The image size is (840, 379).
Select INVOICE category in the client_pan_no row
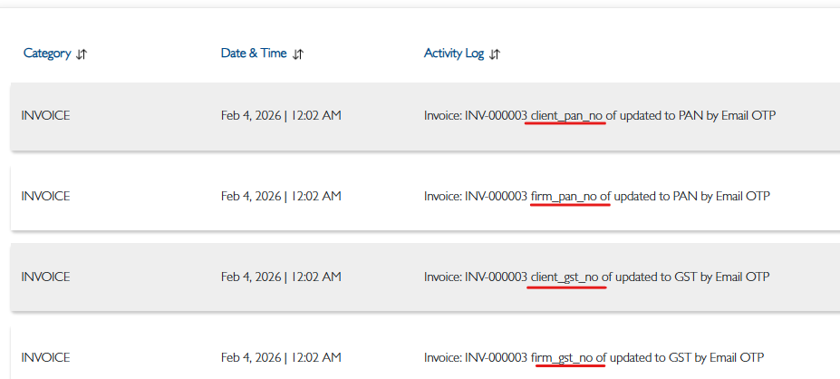(x=45, y=116)
